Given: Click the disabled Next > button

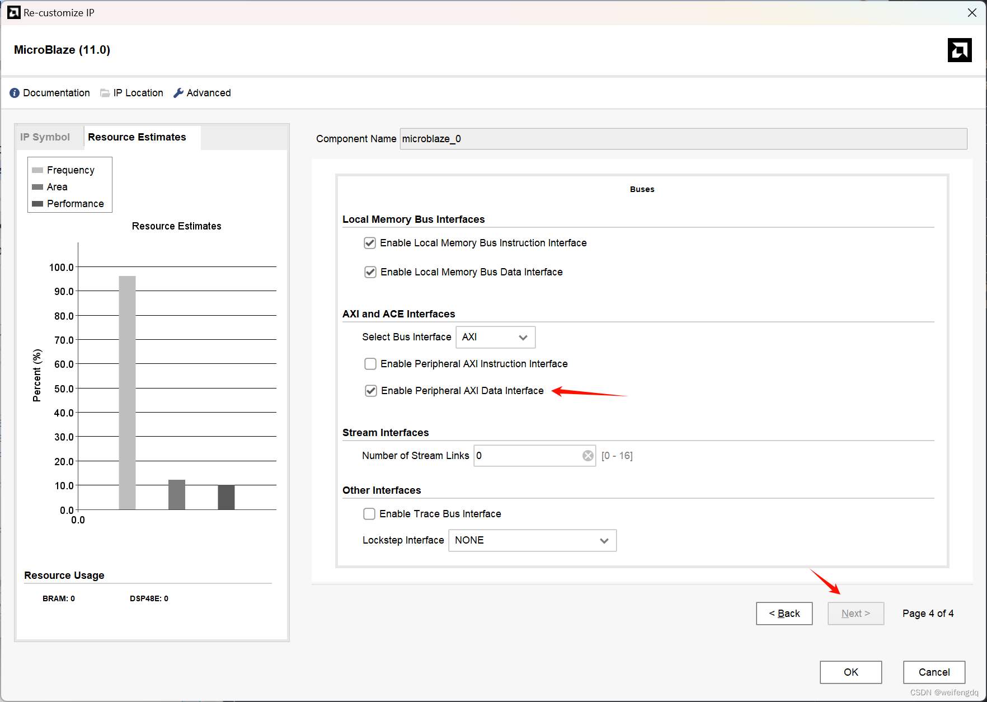Looking at the screenshot, I should point(856,614).
